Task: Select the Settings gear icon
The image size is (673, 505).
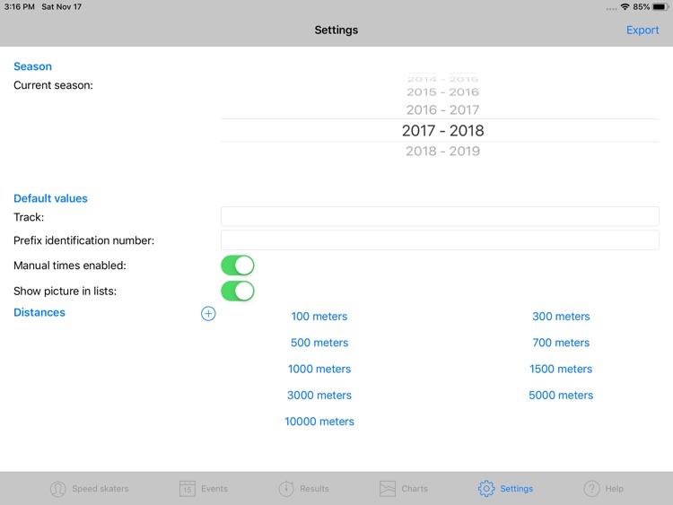Action: click(486, 489)
